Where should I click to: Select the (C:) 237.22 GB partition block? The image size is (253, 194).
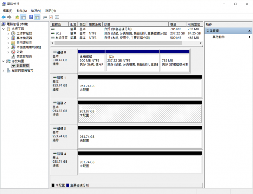(132, 61)
